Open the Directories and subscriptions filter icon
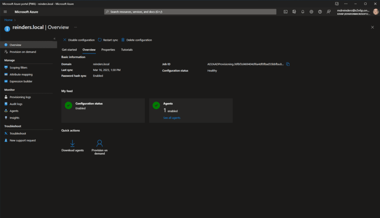 294,12
